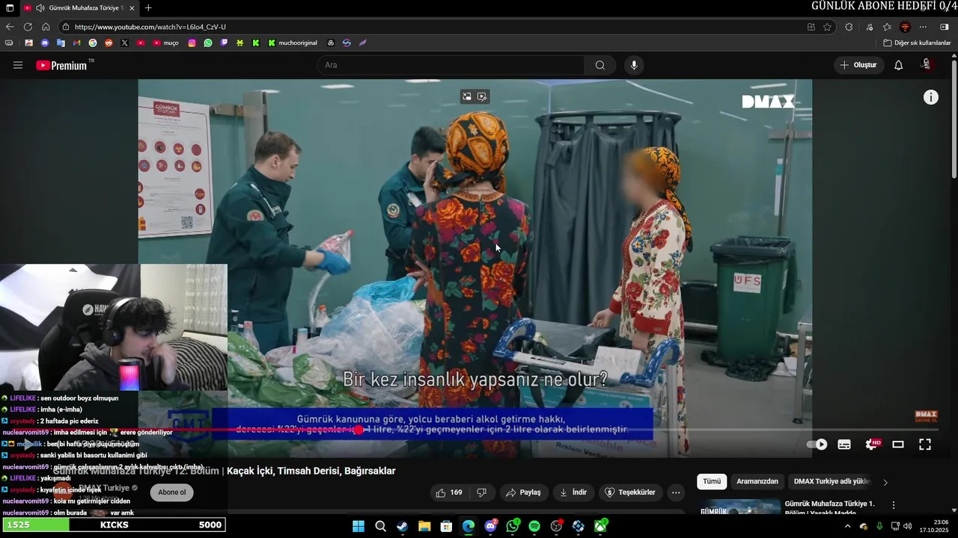Image resolution: width=958 pixels, height=538 pixels.
Task: Open options for Gümrük Muhafaza 1. Bölüm suggestion
Action: 893,505
